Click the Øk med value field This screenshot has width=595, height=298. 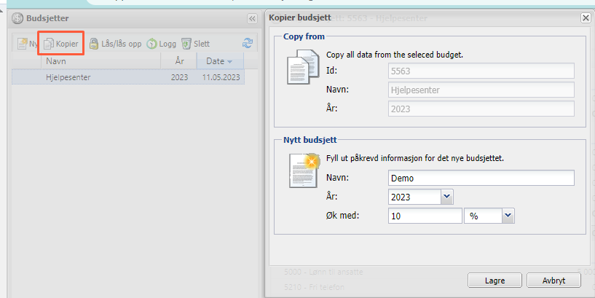425,216
